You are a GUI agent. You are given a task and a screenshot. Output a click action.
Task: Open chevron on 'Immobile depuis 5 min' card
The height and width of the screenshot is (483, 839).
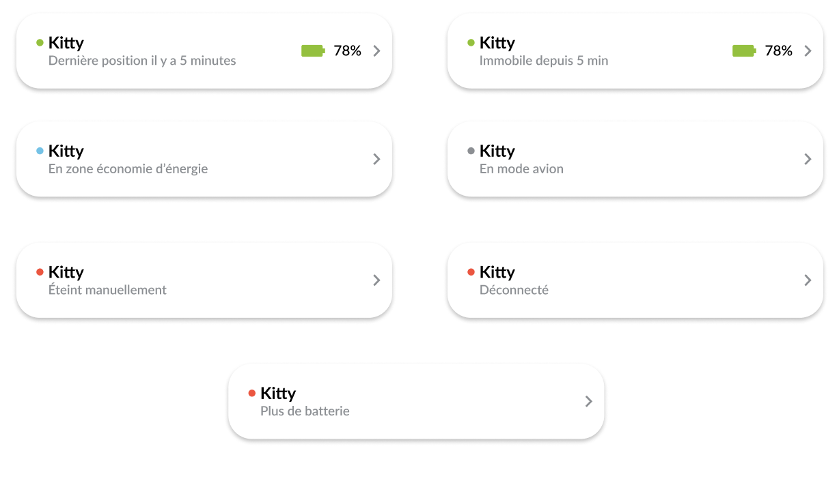point(808,50)
